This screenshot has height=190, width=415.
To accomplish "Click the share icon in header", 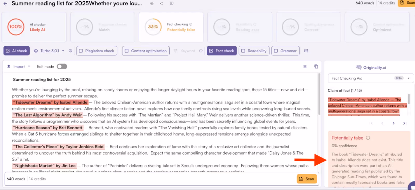I will (x=161, y=3).
